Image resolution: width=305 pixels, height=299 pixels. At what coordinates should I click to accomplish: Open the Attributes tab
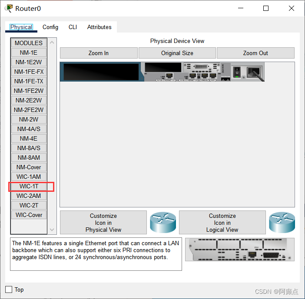pyautogui.click(x=99, y=27)
